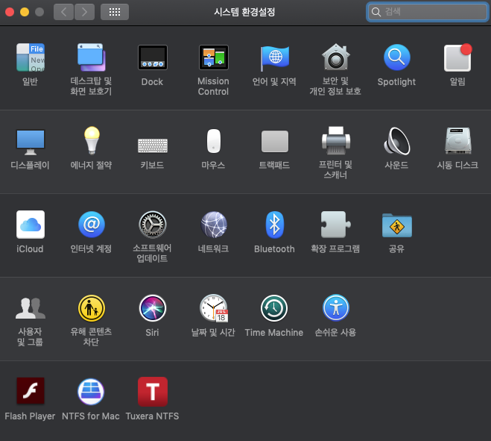The height and width of the screenshot is (441, 491).
Task: Open 유해 콘텐츠 차단 parental controls
Action: click(92, 308)
